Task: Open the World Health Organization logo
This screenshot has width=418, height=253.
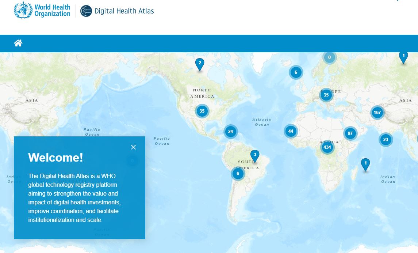Action: 42,10
